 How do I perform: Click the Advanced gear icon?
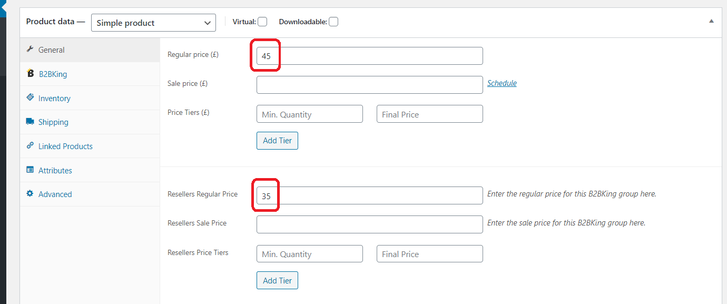pyautogui.click(x=30, y=194)
